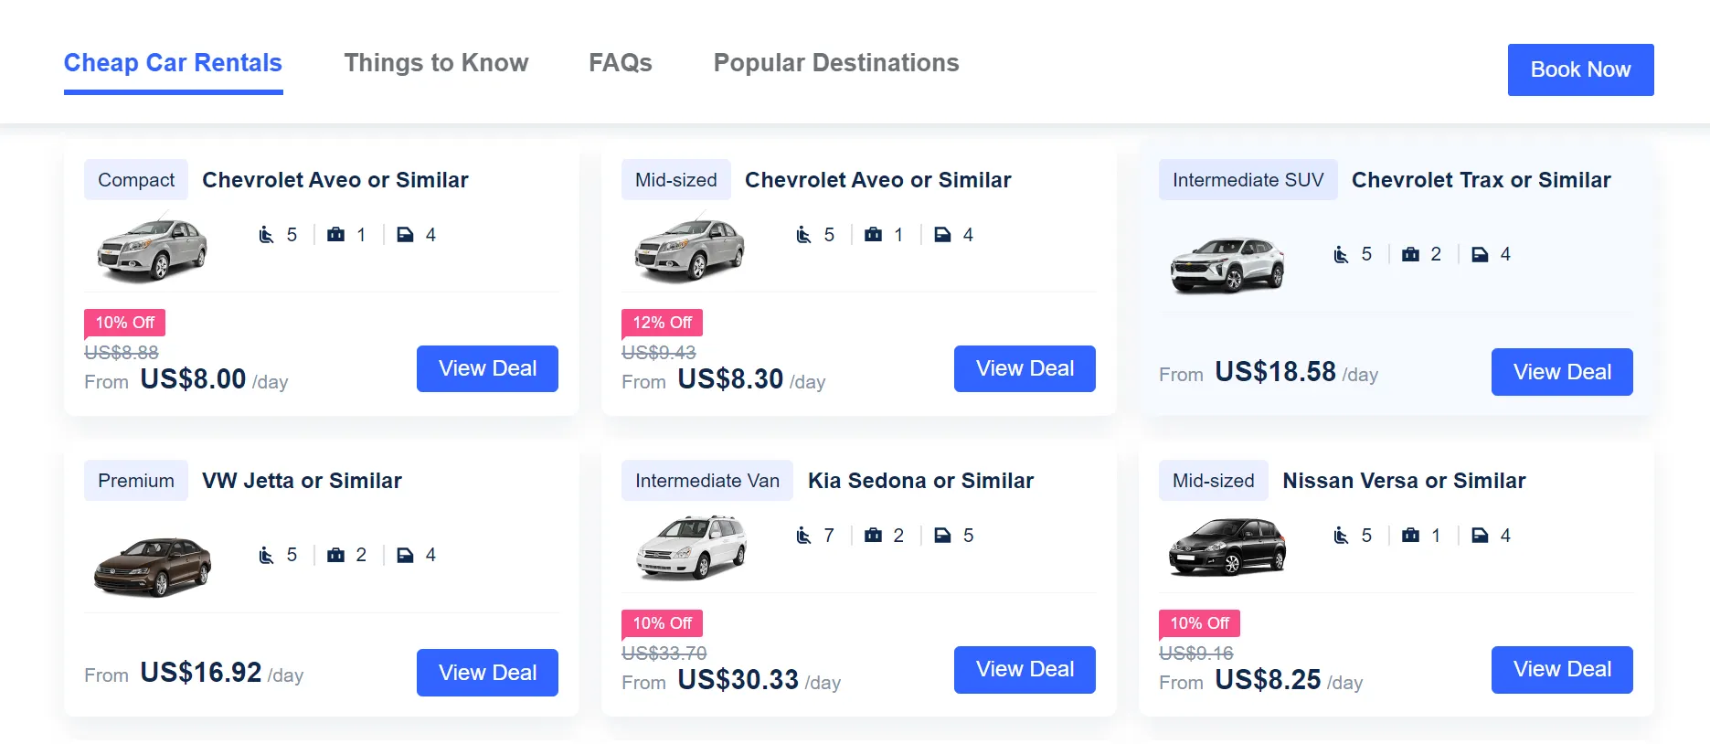The image size is (1710, 744).
Task: Click the seat icon on Kia Sedona card
Action: [x=803, y=536]
